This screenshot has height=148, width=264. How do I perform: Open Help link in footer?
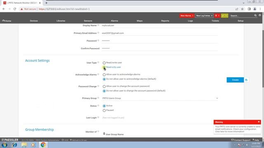coord(256,140)
